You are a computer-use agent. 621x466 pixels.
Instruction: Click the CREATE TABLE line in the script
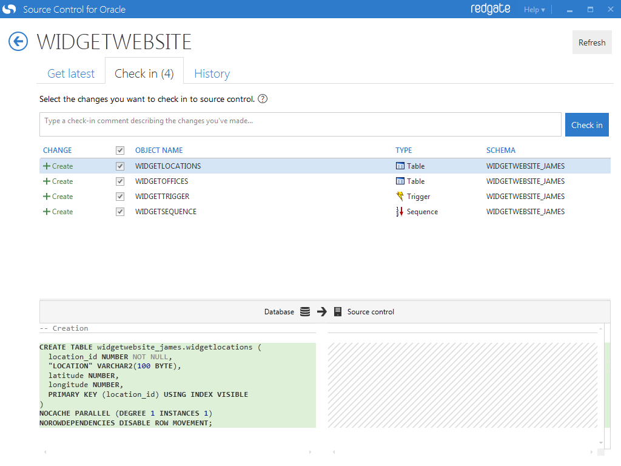pyautogui.click(x=150, y=347)
